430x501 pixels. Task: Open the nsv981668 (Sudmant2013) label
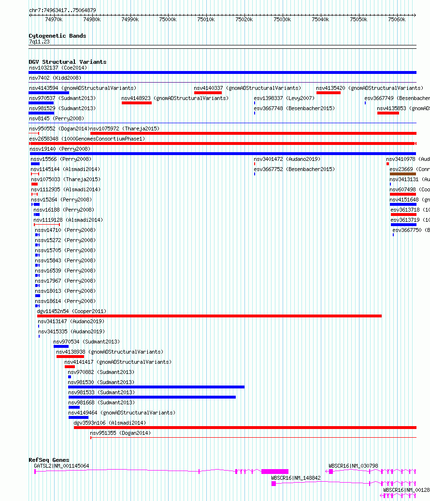(101, 402)
